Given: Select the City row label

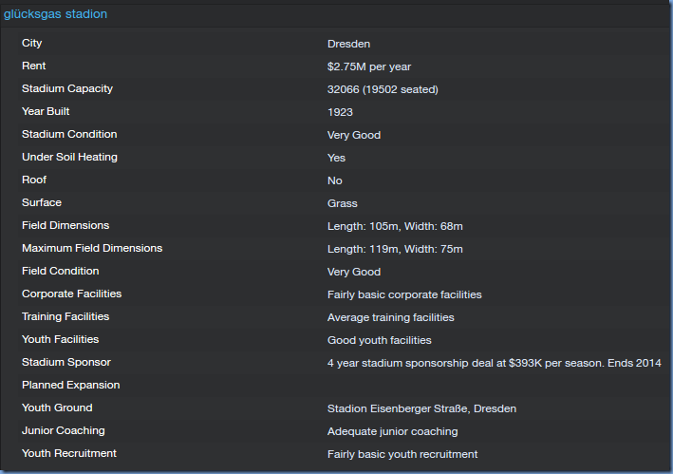Looking at the screenshot, I should pyautogui.click(x=32, y=43).
